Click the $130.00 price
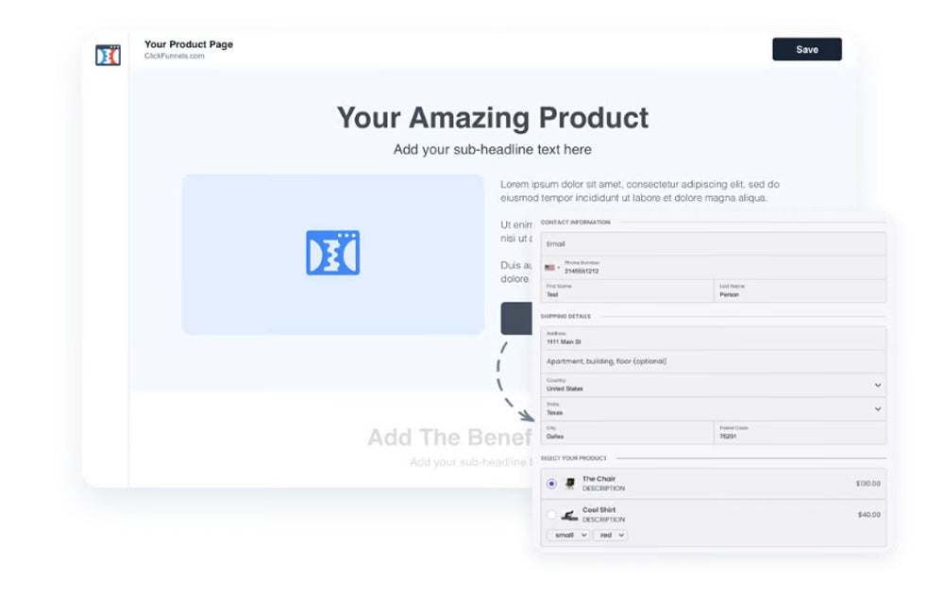Screen dimensions: 944x613 [x=868, y=484]
